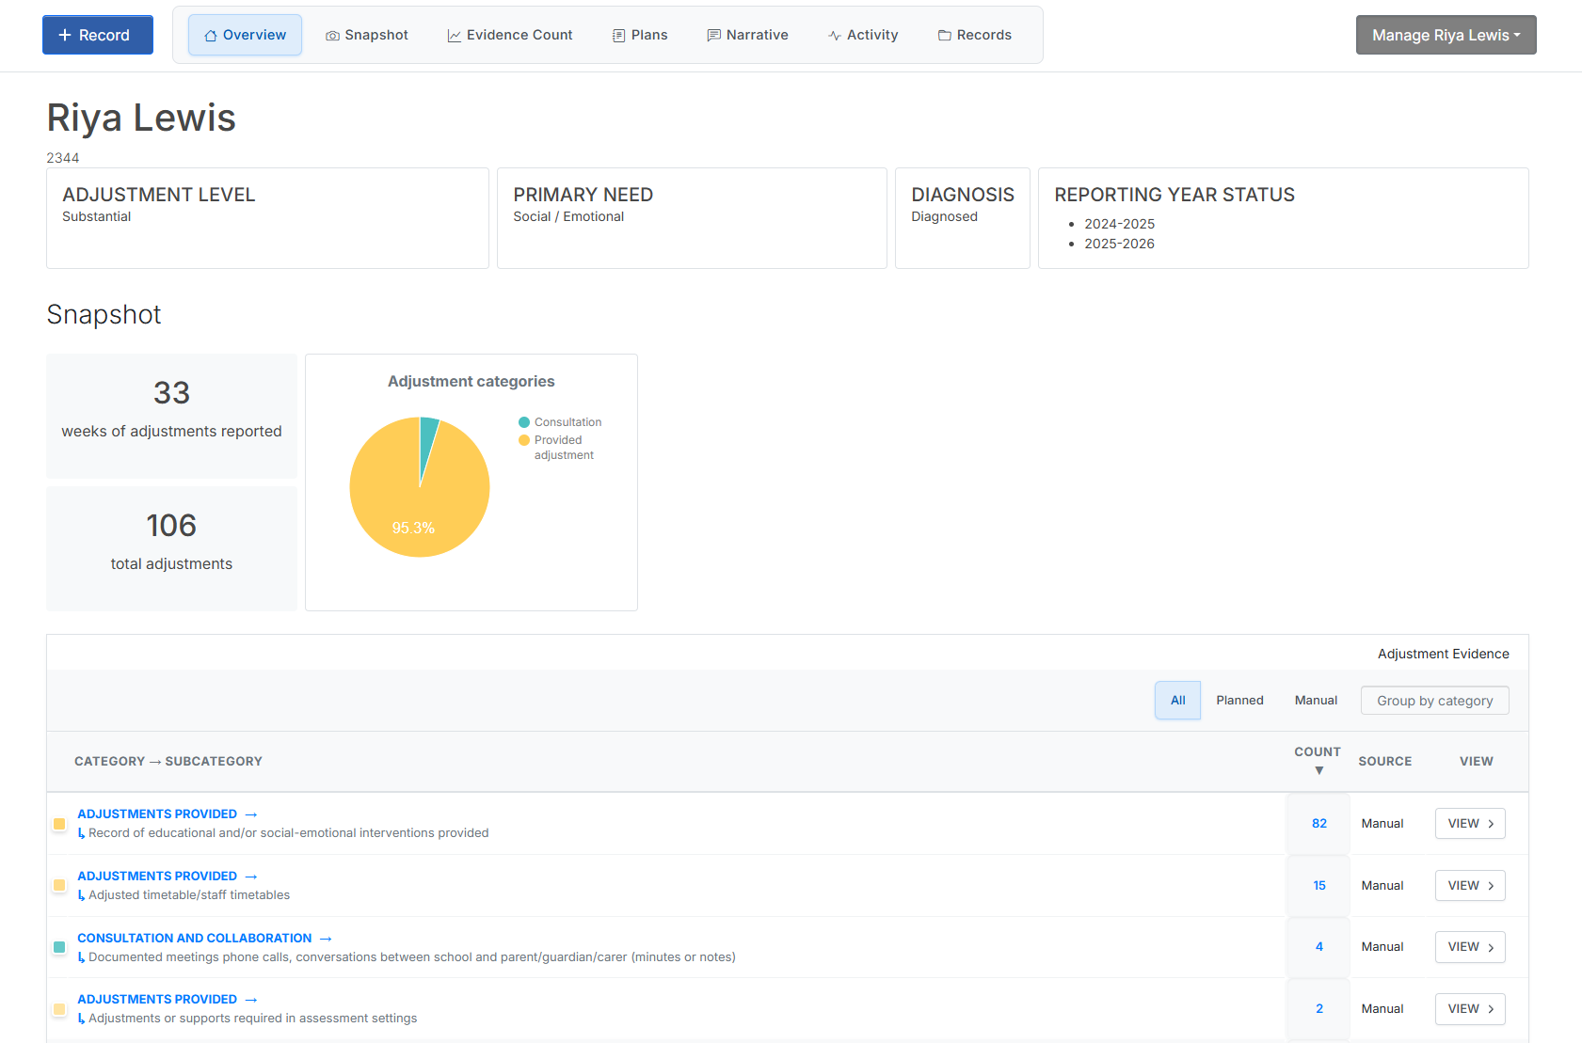
Task: Click the camera icon beside Snapshot
Action: click(331, 34)
